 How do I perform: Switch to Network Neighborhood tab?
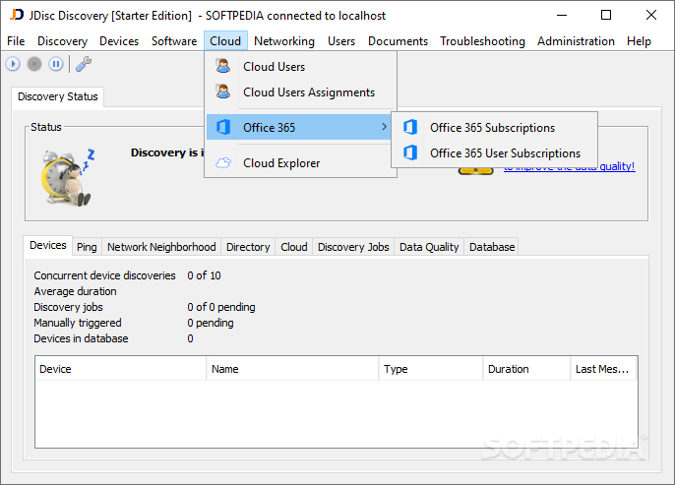coord(161,247)
